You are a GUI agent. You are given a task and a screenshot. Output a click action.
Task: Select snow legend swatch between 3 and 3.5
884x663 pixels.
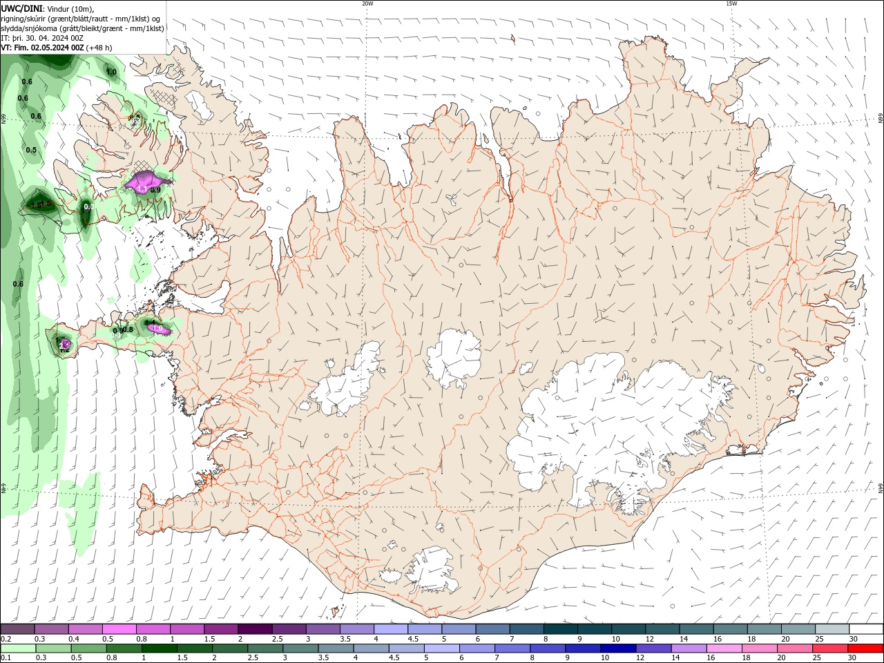click(x=323, y=629)
